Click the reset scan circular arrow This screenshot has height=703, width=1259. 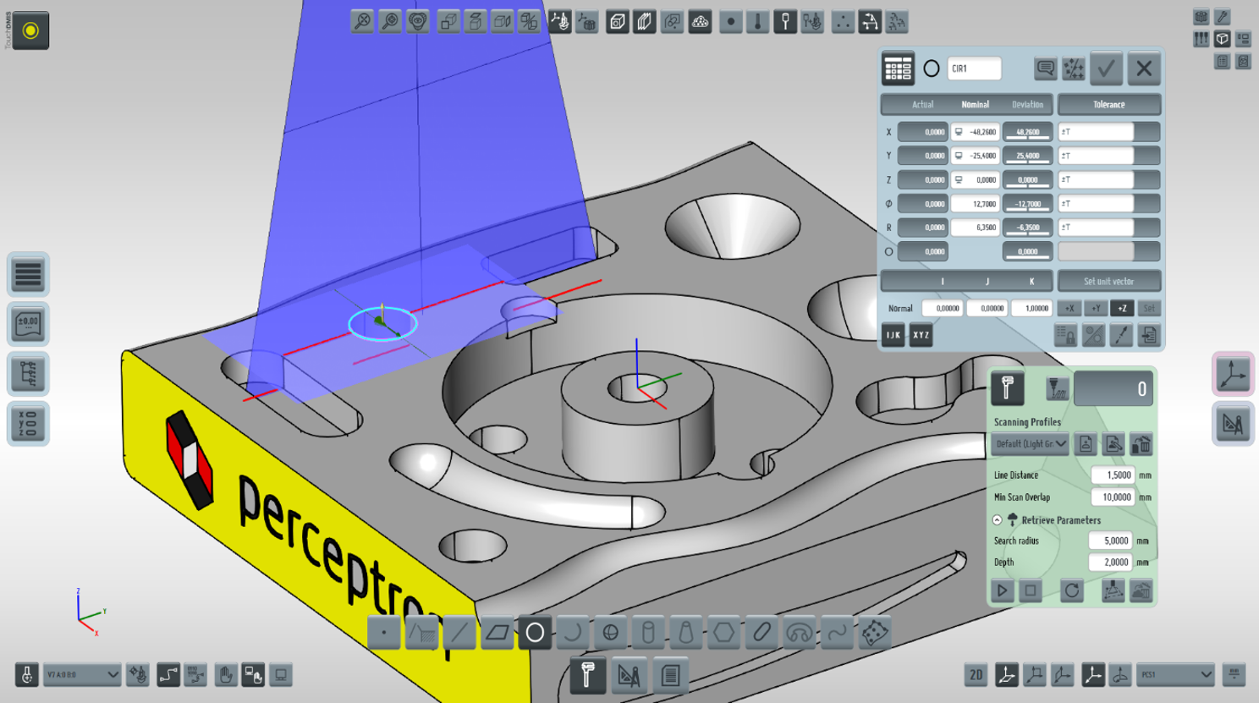[1072, 590]
